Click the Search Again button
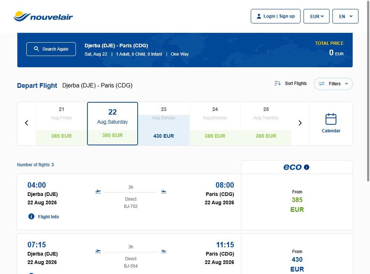Screen dimensions: 370x274 pyautogui.click(x=51, y=49)
